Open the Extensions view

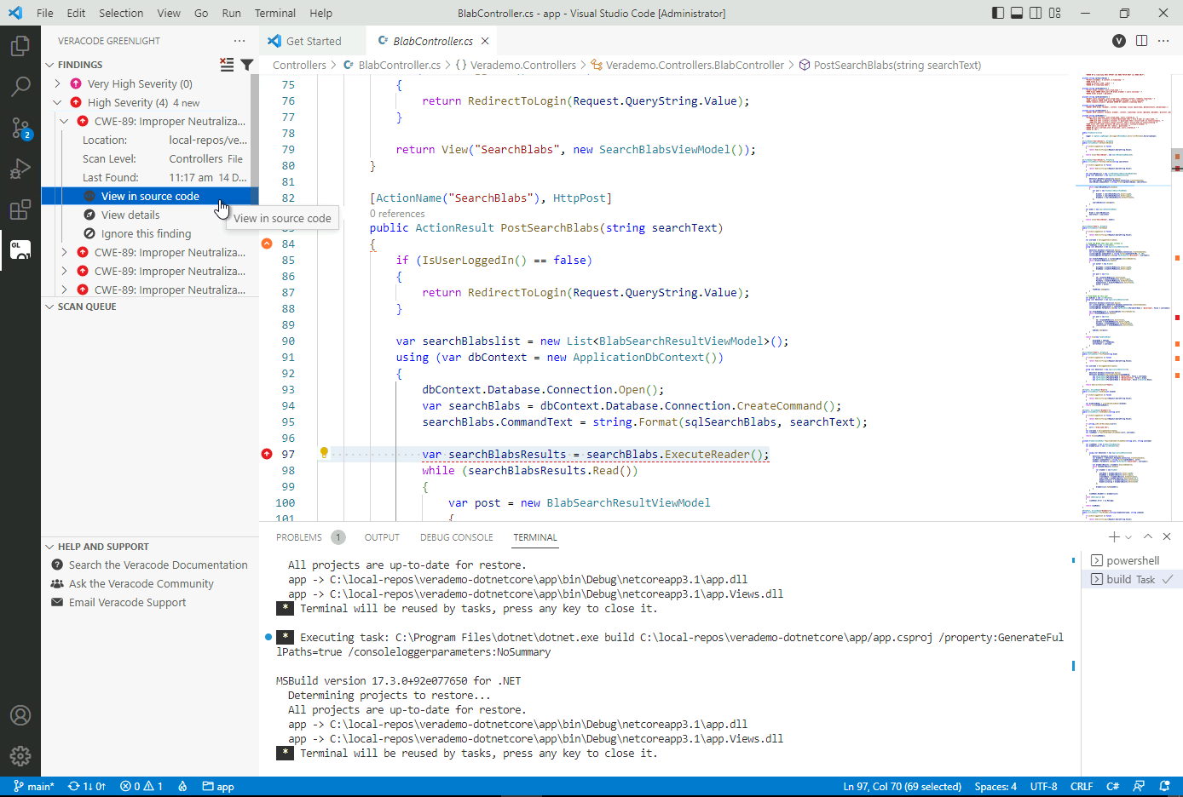(20, 209)
